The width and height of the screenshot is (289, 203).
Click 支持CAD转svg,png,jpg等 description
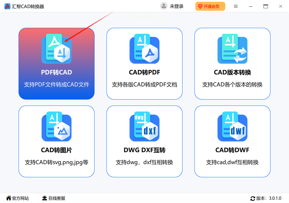[x=57, y=162]
